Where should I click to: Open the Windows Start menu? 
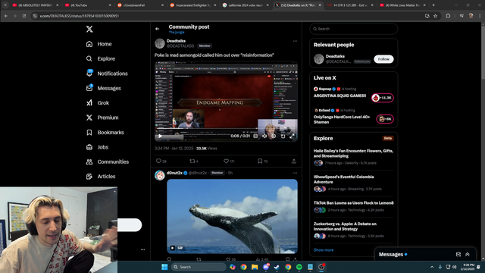(x=164, y=267)
